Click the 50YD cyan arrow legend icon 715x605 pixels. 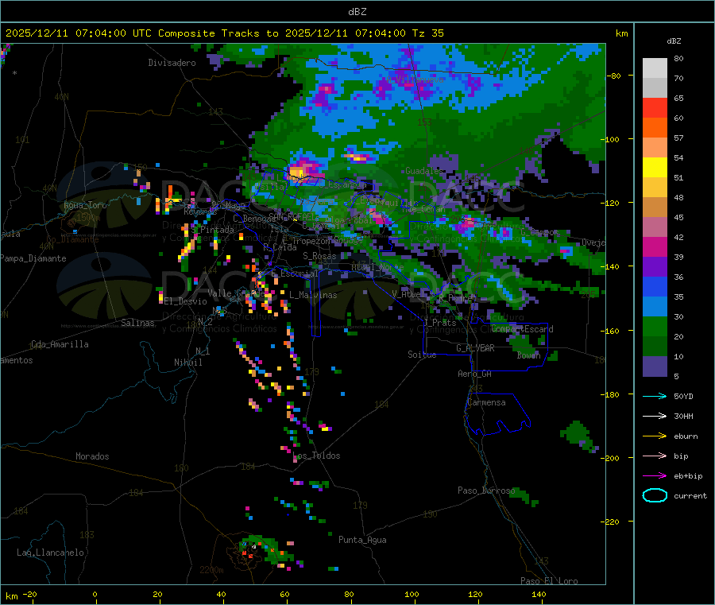click(x=655, y=396)
